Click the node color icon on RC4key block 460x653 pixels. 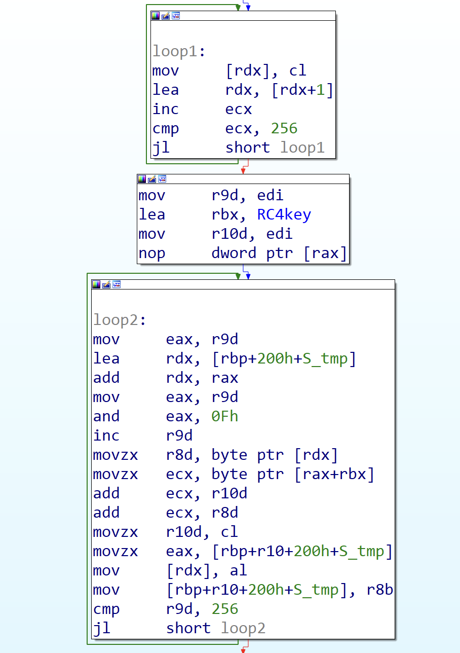[142, 179]
